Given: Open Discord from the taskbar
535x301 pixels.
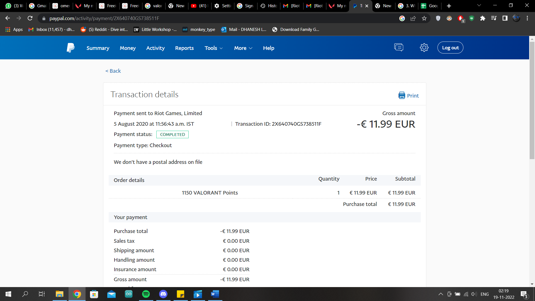Looking at the screenshot, I should tap(163, 294).
